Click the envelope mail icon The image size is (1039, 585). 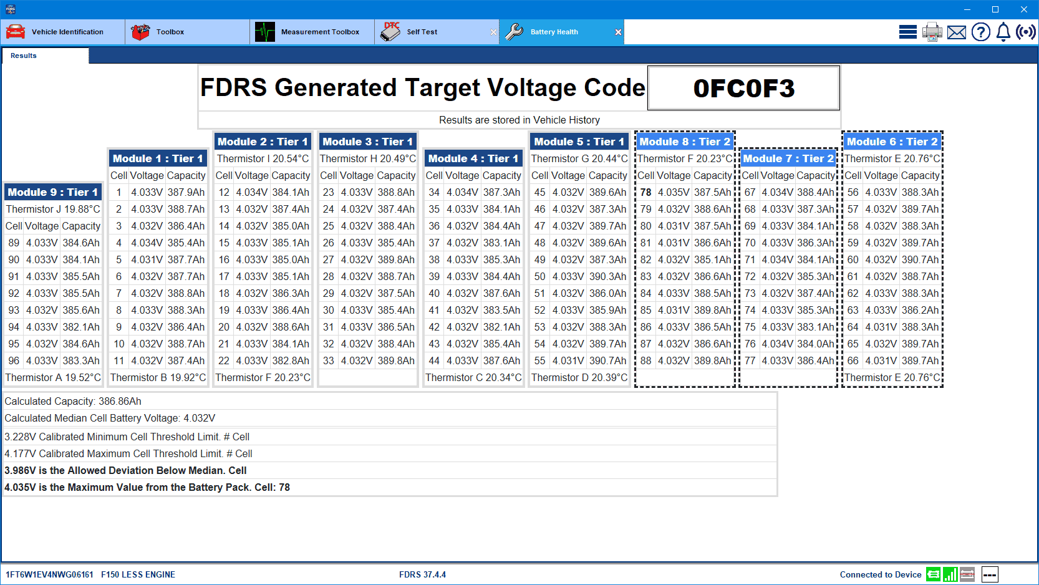pos(956,32)
